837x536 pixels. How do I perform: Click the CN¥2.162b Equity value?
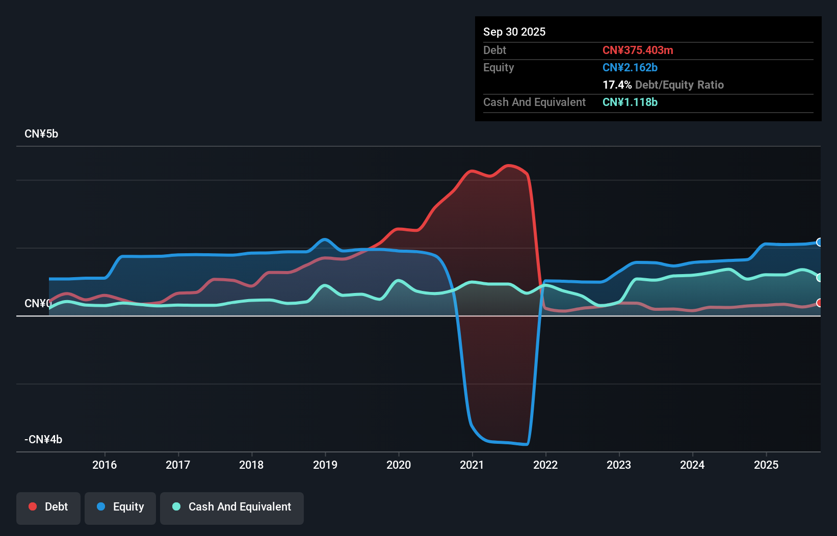pos(630,67)
